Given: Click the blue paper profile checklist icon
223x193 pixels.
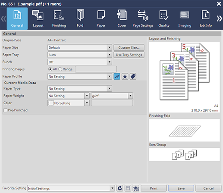Looking at the screenshot, I should (117, 76).
